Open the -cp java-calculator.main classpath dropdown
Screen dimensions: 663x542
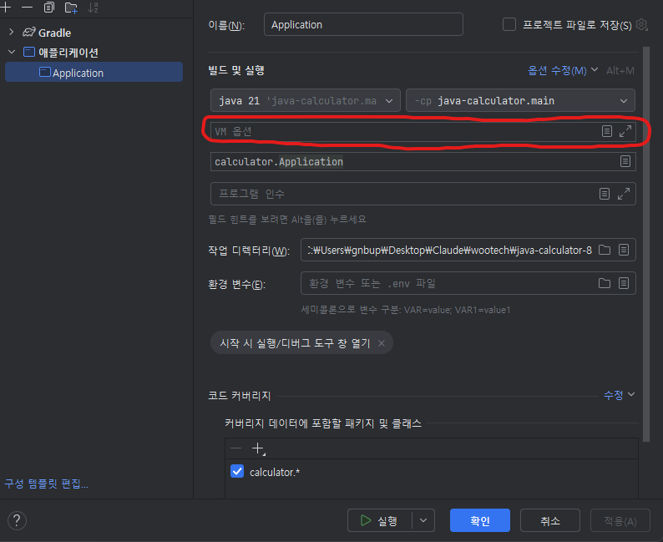click(x=520, y=100)
